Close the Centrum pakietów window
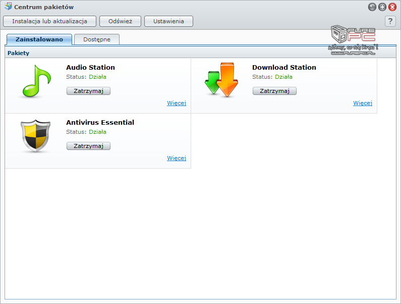This screenshot has height=304, width=401. pyautogui.click(x=392, y=7)
